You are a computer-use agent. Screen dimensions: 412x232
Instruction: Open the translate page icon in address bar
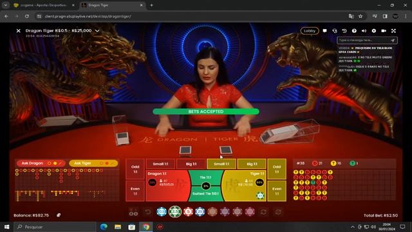coord(351,16)
